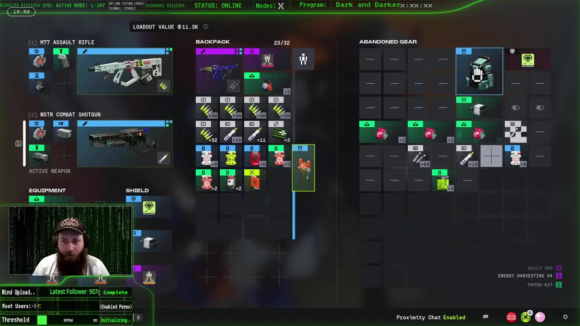Click the red round emblem icon

tap(512, 317)
